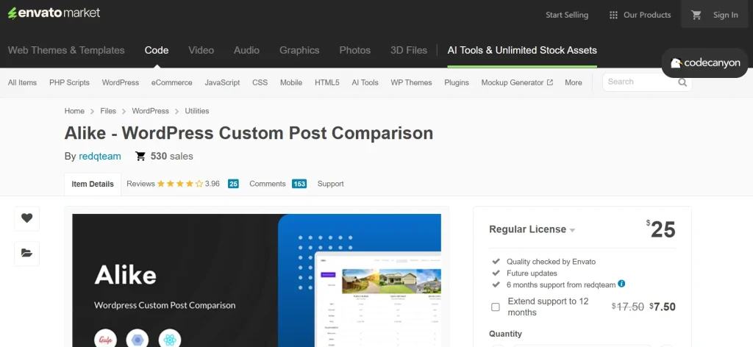Viewport: 753px width, 347px height.
Task: Click the Alike preview image
Action: tap(257, 280)
